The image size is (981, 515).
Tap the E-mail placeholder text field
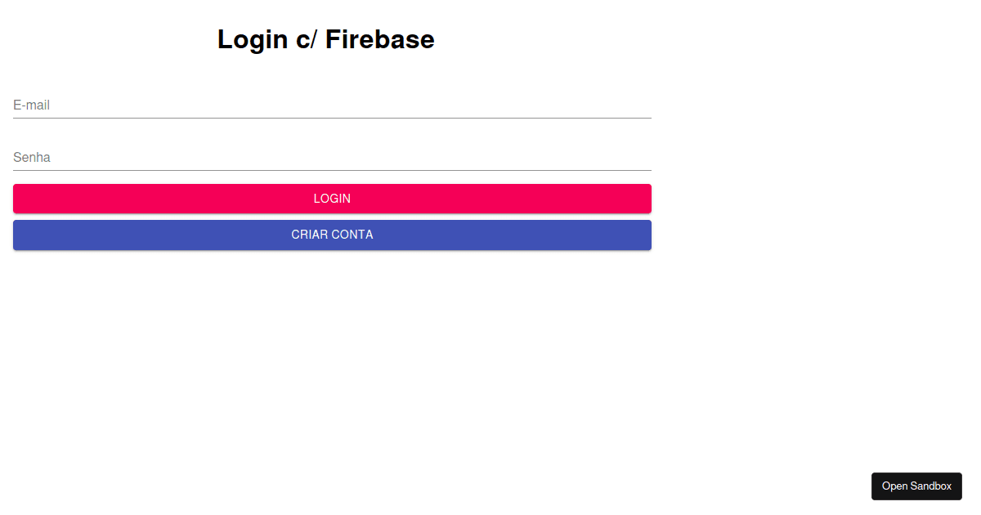(x=332, y=105)
